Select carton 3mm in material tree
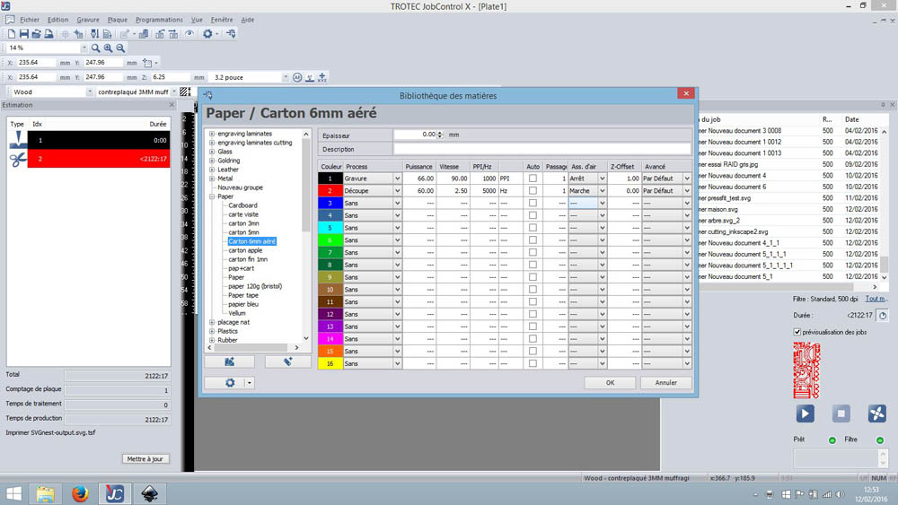This screenshot has width=898, height=505. (243, 223)
